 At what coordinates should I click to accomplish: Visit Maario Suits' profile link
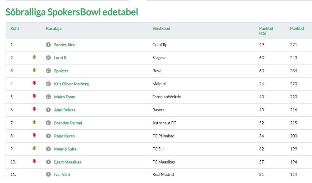click(65, 149)
